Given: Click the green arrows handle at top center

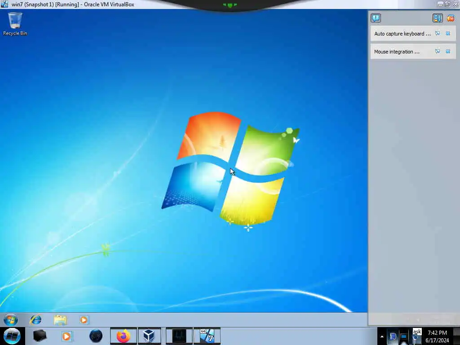Looking at the screenshot, I should pos(230,5).
